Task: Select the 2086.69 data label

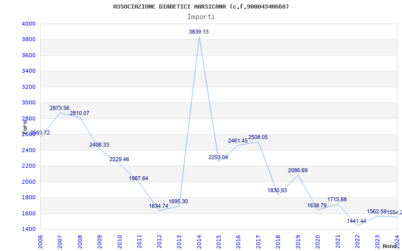Action: tap(297, 170)
